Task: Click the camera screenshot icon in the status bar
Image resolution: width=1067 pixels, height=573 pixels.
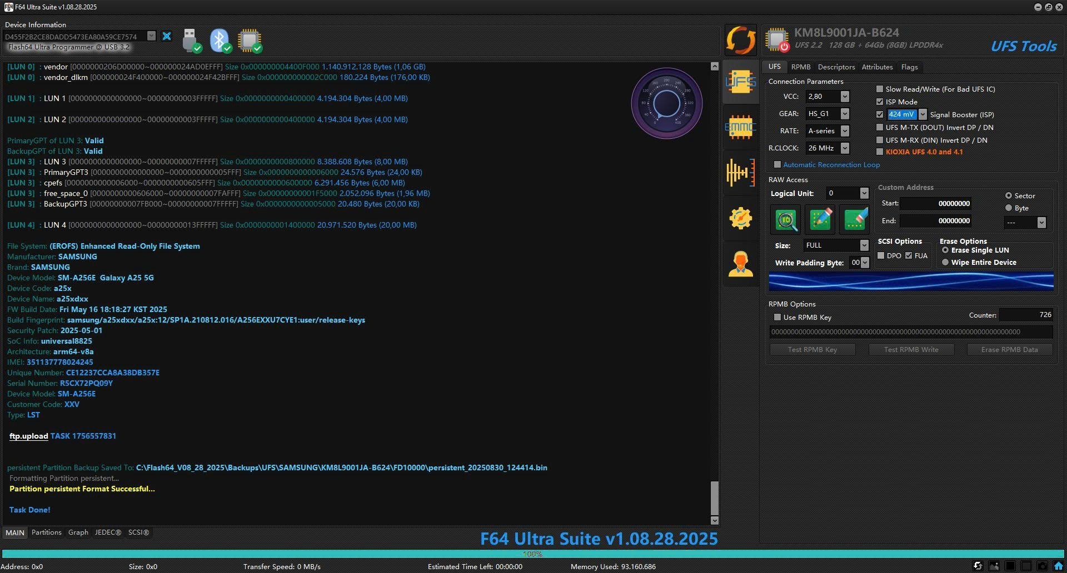Action: 1043,566
